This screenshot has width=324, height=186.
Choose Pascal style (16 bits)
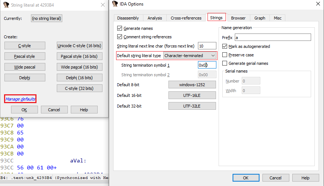pos(80,56)
